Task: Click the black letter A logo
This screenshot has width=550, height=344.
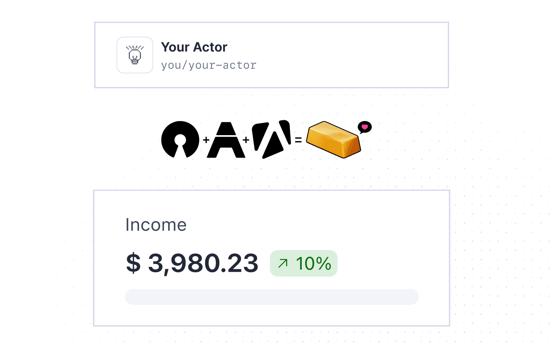Action: point(226,140)
